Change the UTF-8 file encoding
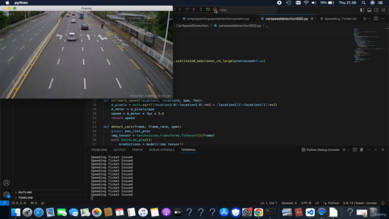Screen dimensions: 389x219 point(306,203)
